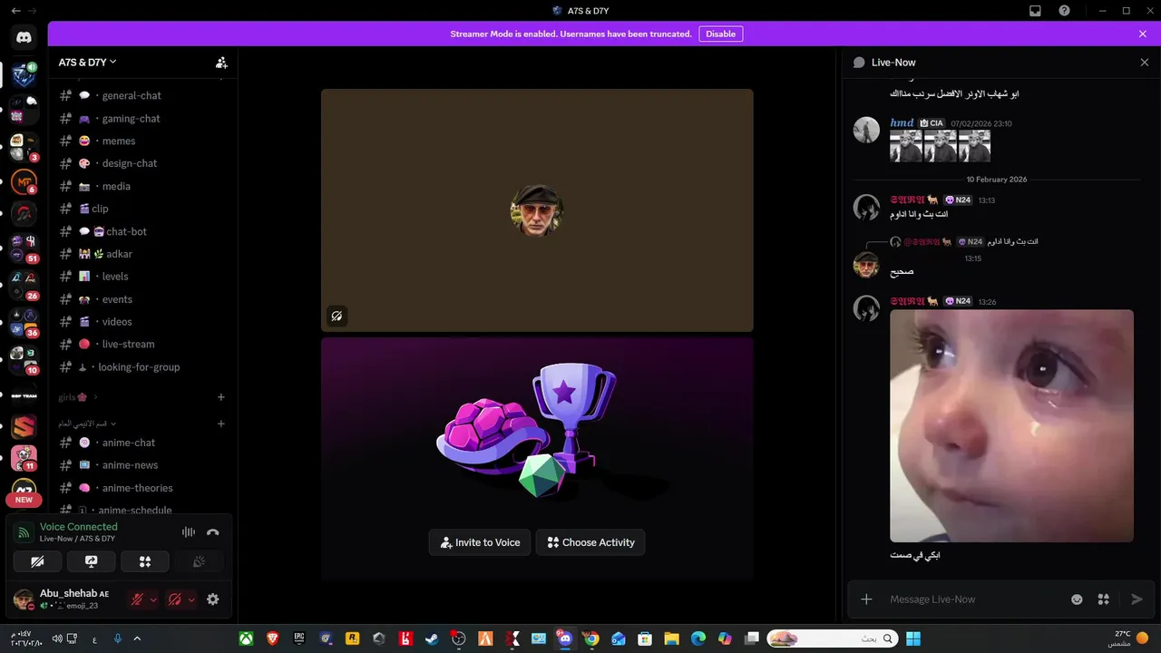
Task: Open noise suppression waveform icon
Action: [x=189, y=532]
